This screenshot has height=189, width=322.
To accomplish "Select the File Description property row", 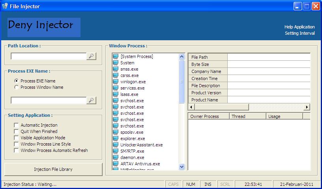I will [x=249, y=86].
